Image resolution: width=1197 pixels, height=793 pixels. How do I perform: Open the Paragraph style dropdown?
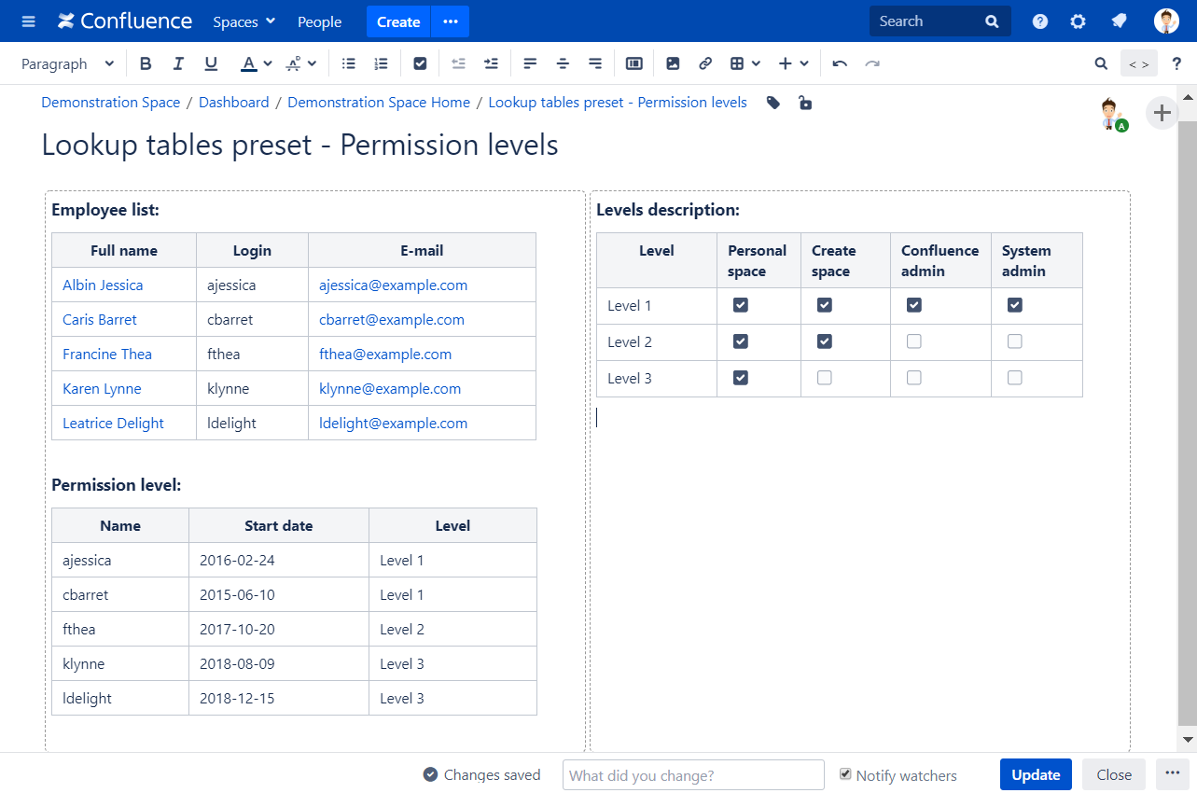tap(67, 63)
